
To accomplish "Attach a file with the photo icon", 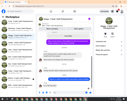I will (43, 93).
